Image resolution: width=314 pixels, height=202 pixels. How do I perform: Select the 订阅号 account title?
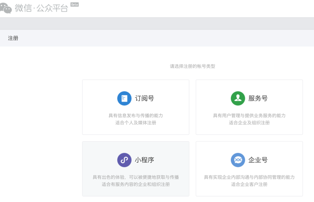coord(144,98)
